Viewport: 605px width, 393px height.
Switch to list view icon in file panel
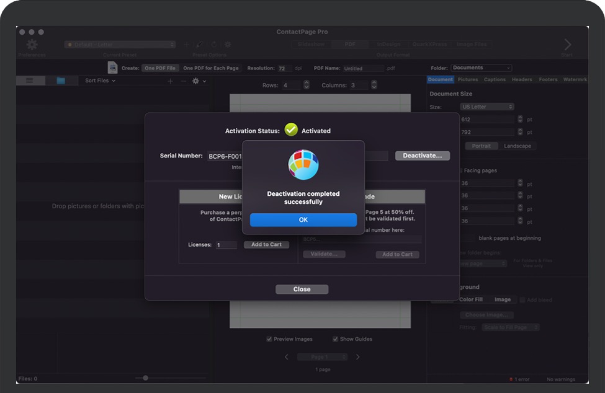pyautogui.click(x=30, y=81)
